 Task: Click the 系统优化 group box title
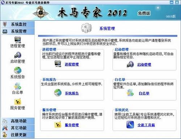tap(122, 110)
